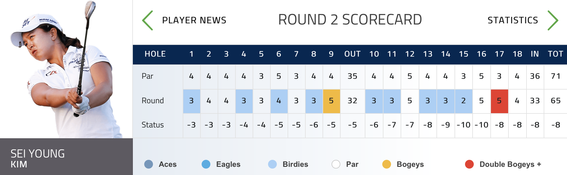Screen dimensions: 567x175
Task: Click the Par legend circle
Action: click(x=336, y=164)
